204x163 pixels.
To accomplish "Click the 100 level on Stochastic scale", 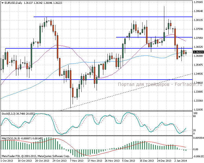I will click(195, 113).
